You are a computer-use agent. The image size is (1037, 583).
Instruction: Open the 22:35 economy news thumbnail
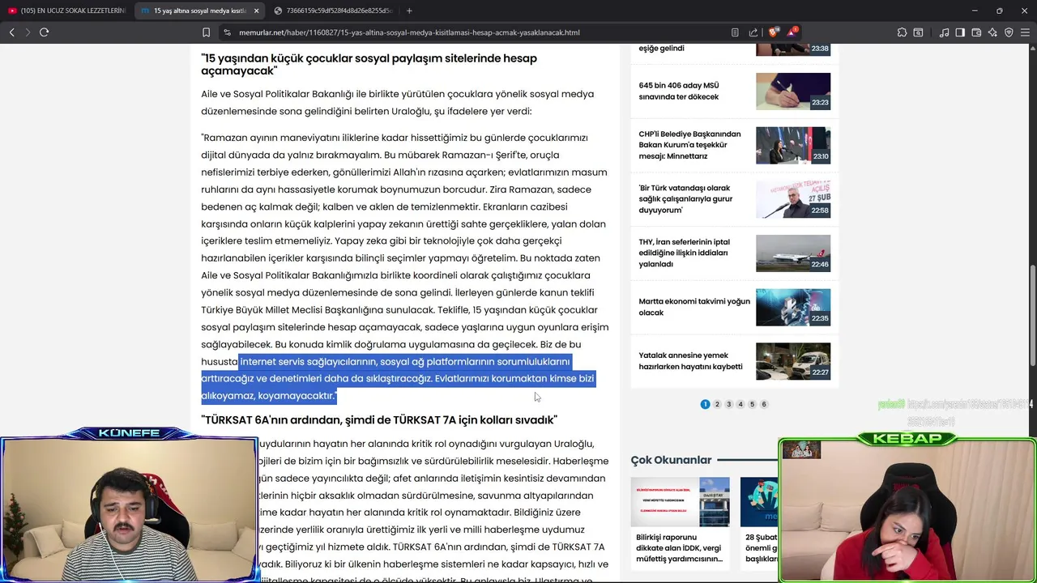click(x=793, y=308)
